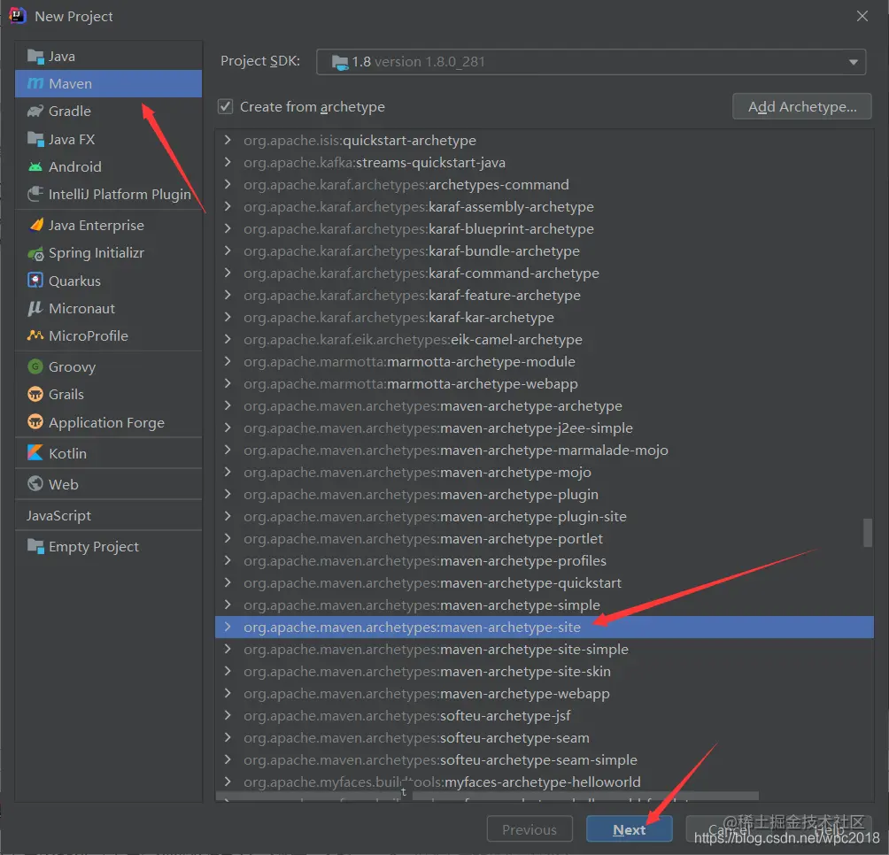Viewport: 889px width, 855px height.
Task: Close the New Project dialog
Action: pos(862,17)
